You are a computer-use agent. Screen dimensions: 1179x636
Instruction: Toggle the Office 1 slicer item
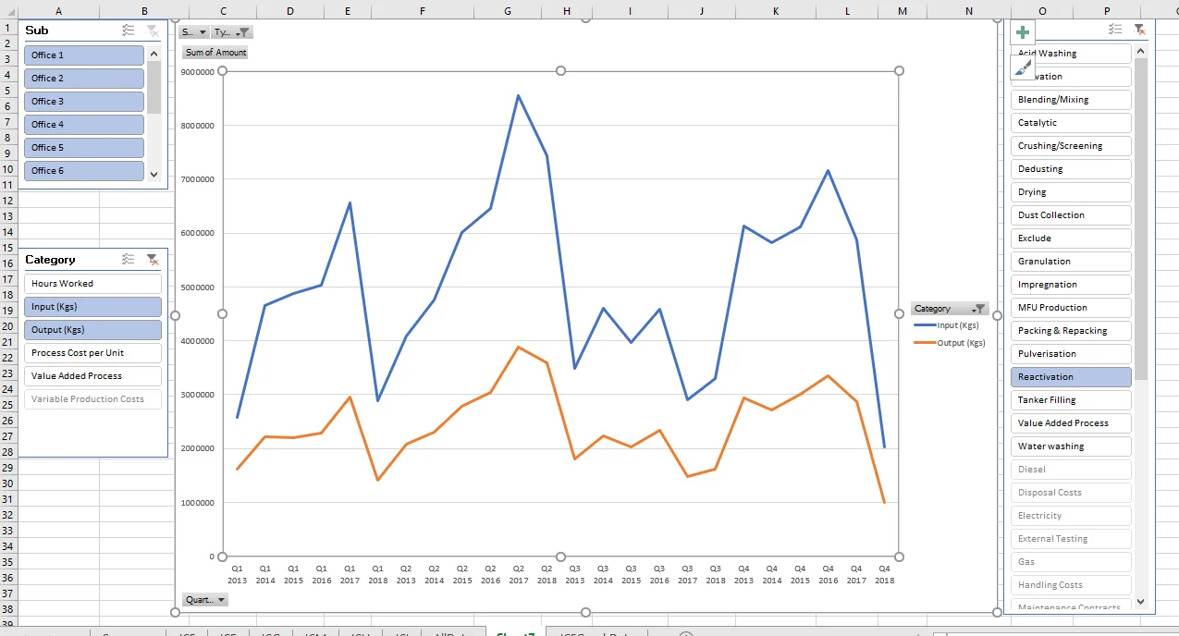click(x=84, y=55)
